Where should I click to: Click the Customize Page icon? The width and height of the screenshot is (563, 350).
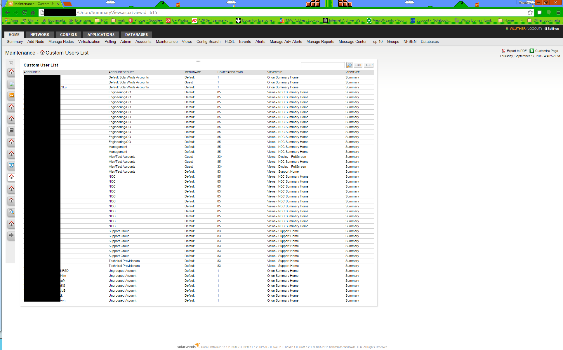point(532,50)
